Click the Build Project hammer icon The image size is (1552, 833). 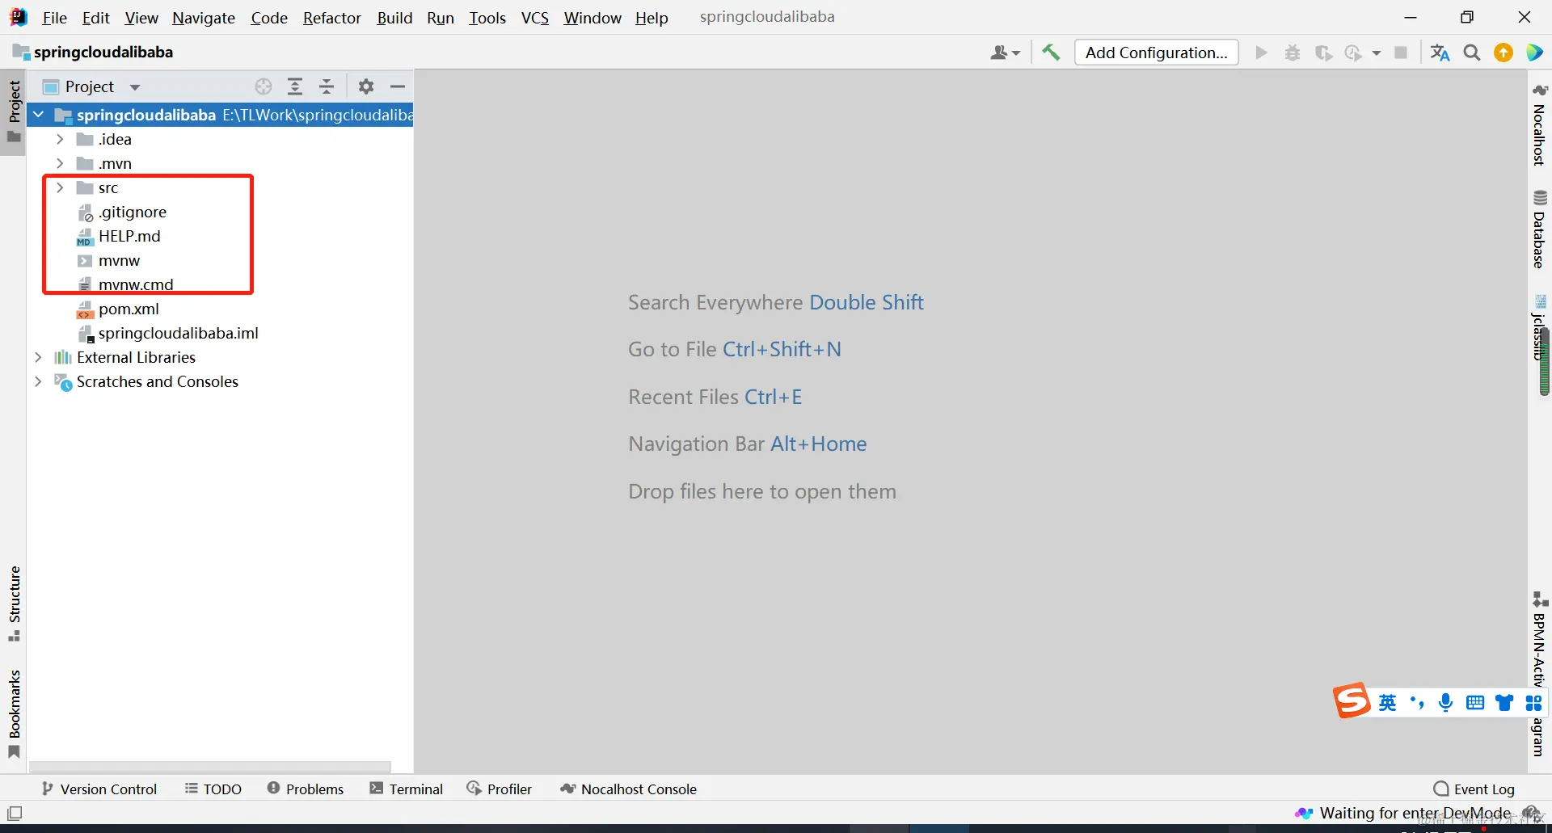click(x=1051, y=53)
